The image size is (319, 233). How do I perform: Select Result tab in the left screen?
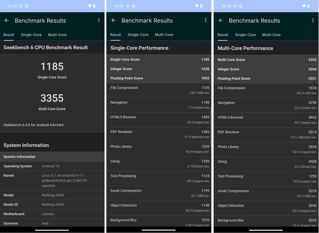(8, 35)
